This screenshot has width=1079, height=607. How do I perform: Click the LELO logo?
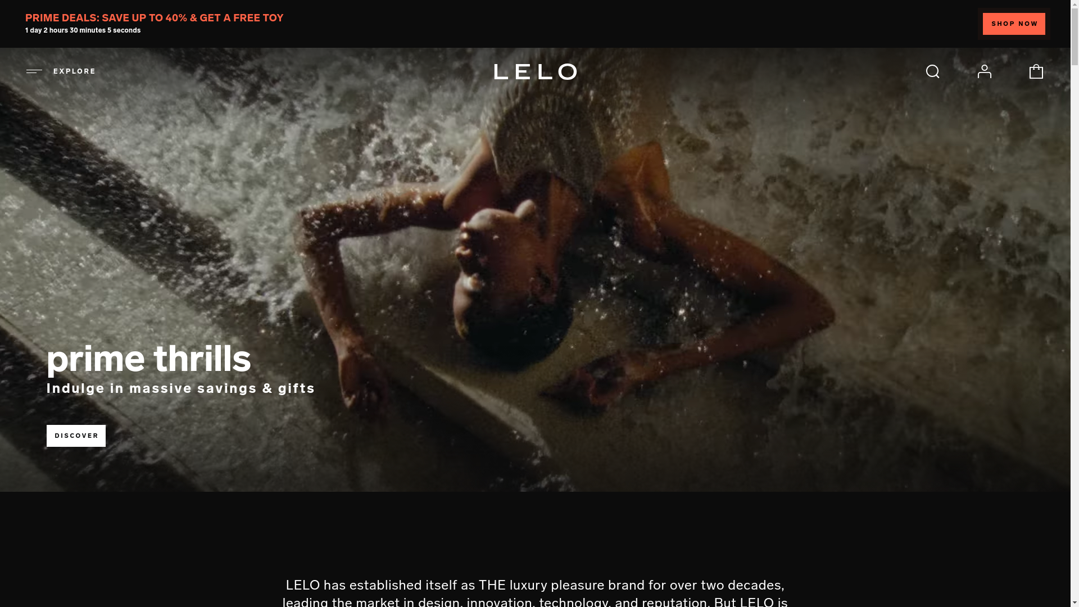pyautogui.click(x=535, y=71)
